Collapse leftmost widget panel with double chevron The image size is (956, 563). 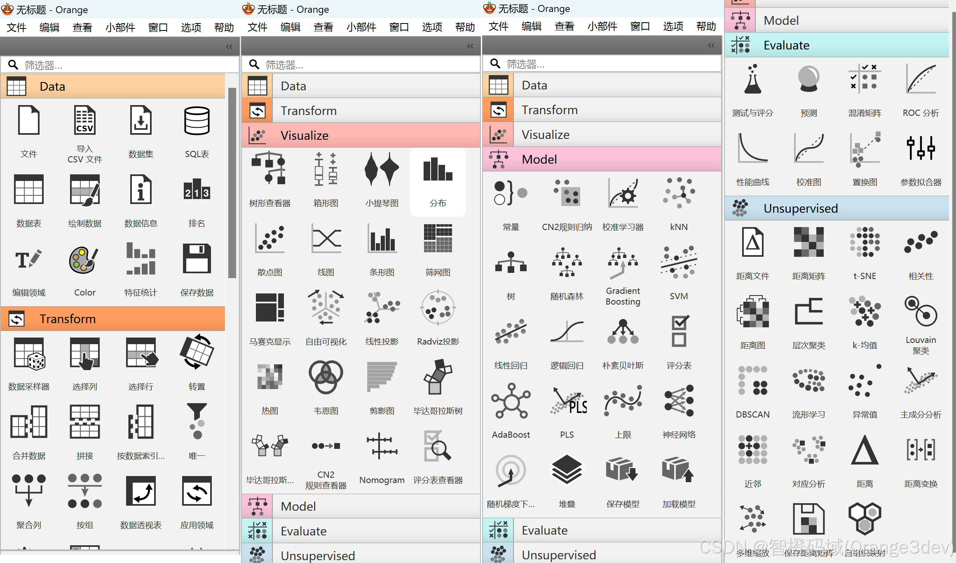[229, 47]
